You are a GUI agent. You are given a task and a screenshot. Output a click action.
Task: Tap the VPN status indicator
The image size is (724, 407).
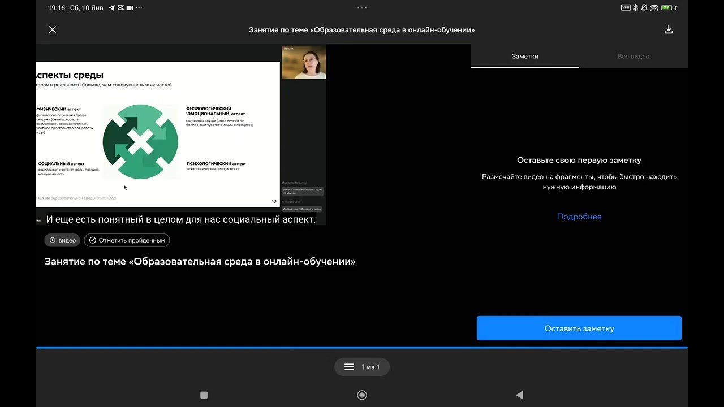pos(626,8)
